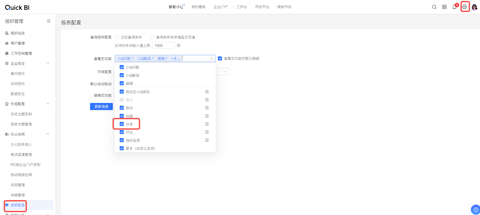The width and height of the screenshot is (480, 215).
Task: Click the info icon beside input limit
Action: [x=179, y=46]
